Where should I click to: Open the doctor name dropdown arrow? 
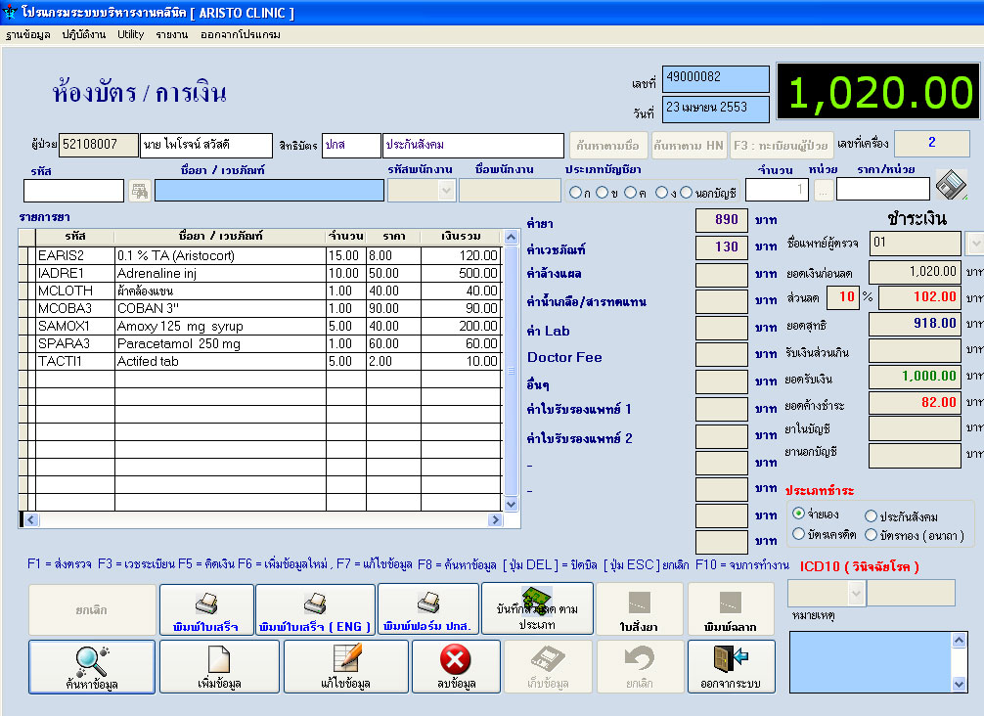click(x=974, y=243)
